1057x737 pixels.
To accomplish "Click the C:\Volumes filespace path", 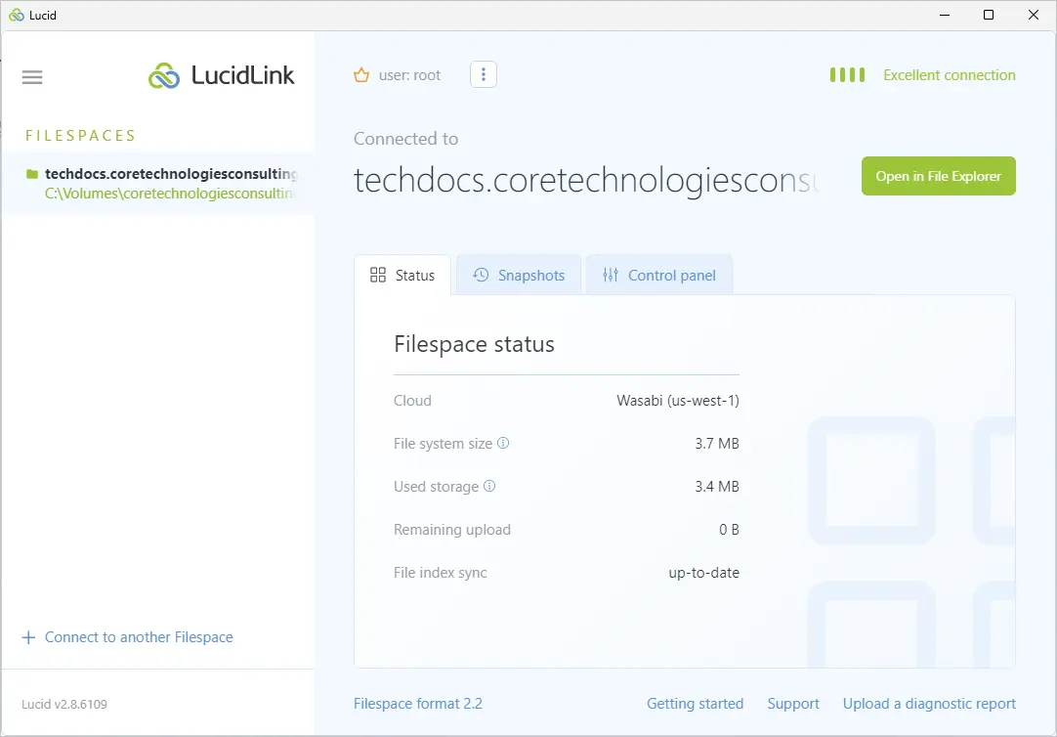I will pos(170,194).
